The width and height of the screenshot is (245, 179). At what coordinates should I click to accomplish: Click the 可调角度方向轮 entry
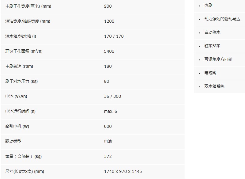218,59
